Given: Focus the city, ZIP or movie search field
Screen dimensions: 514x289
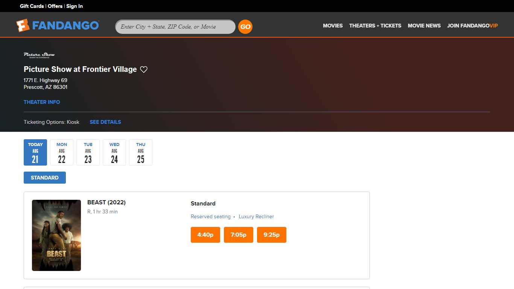Looking at the screenshot, I should pos(175,27).
